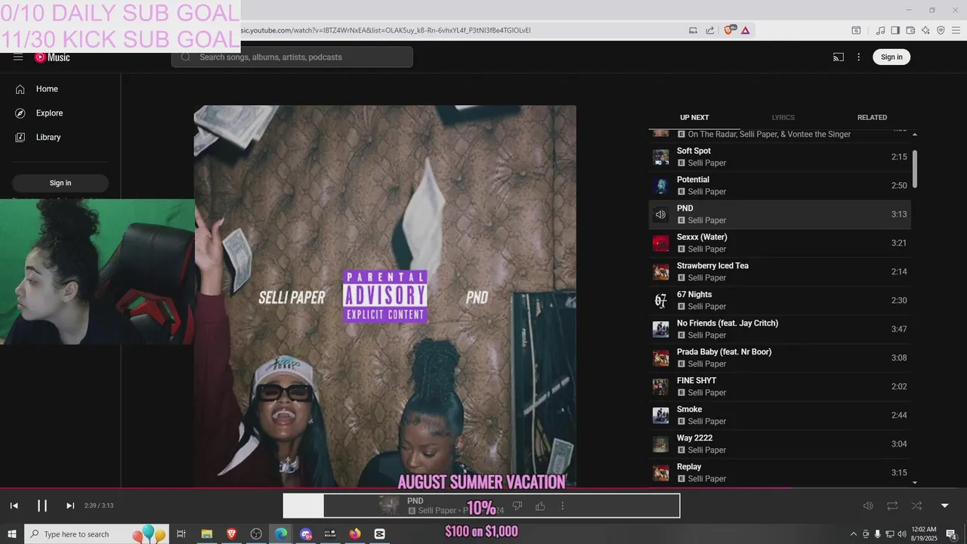Viewport: 967px width, 544px height.
Task: Open Brave VPN shield icon
Action: point(941,30)
